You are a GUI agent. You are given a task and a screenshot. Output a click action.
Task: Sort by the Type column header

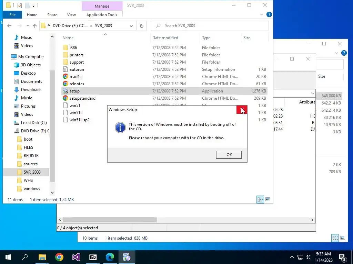(206, 38)
